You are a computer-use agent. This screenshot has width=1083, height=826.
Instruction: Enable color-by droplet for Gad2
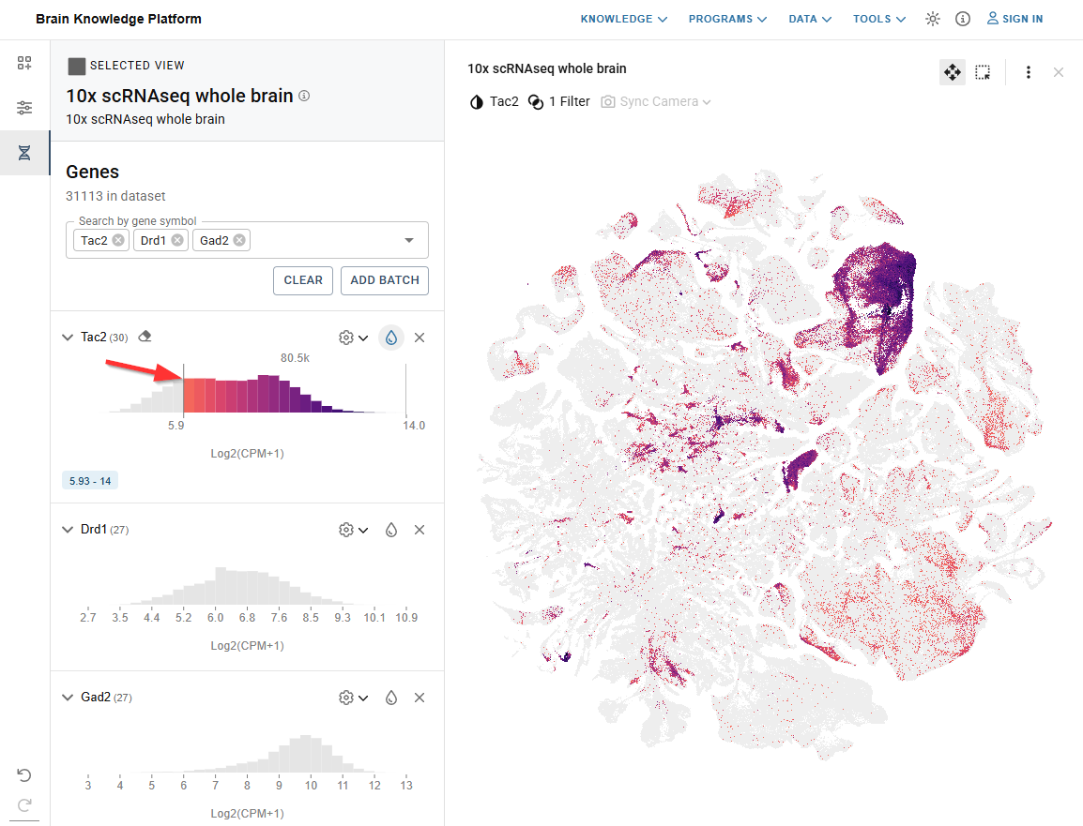[391, 698]
